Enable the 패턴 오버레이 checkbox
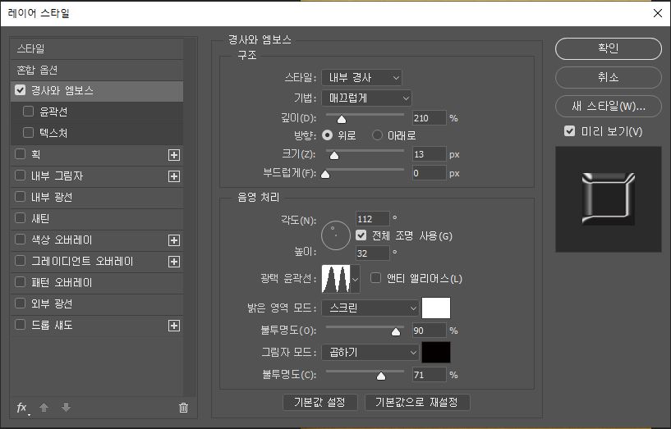 pos(20,282)
